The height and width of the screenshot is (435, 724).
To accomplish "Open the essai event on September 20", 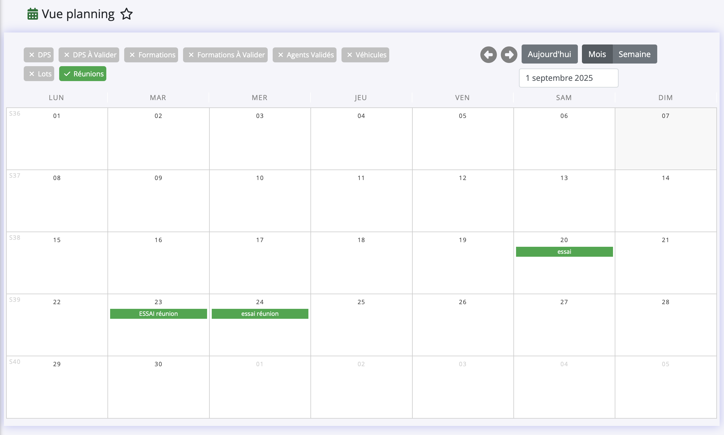I will tap(564, 252).
